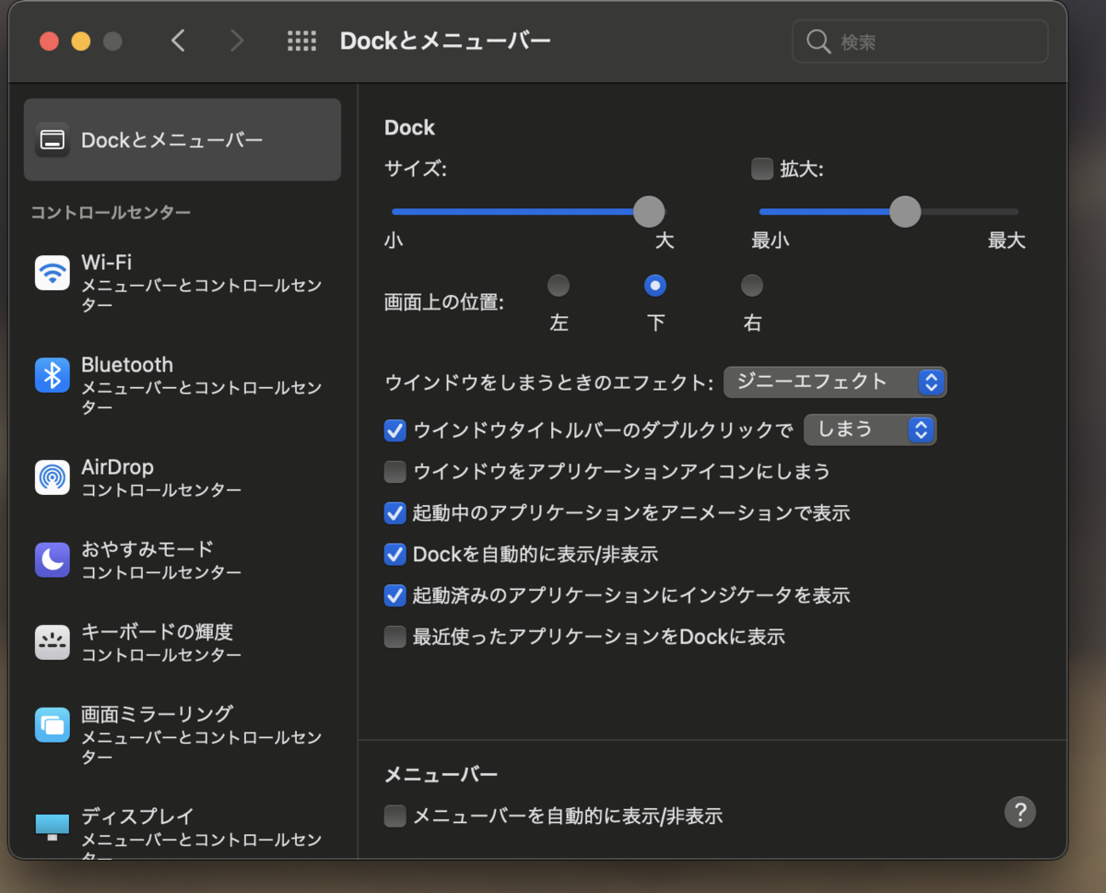Click the 検索 search field
1106x893 pixels.
[x=919, y=41]
